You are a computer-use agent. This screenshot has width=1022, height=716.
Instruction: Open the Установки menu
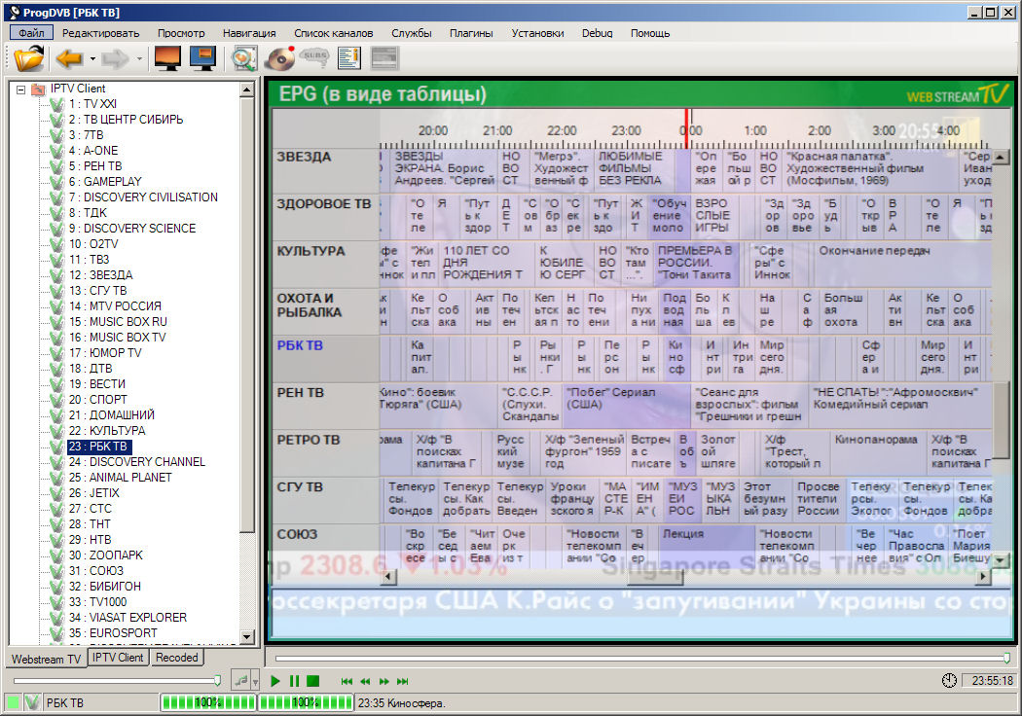pyautogui.click(x=537, y=32)
